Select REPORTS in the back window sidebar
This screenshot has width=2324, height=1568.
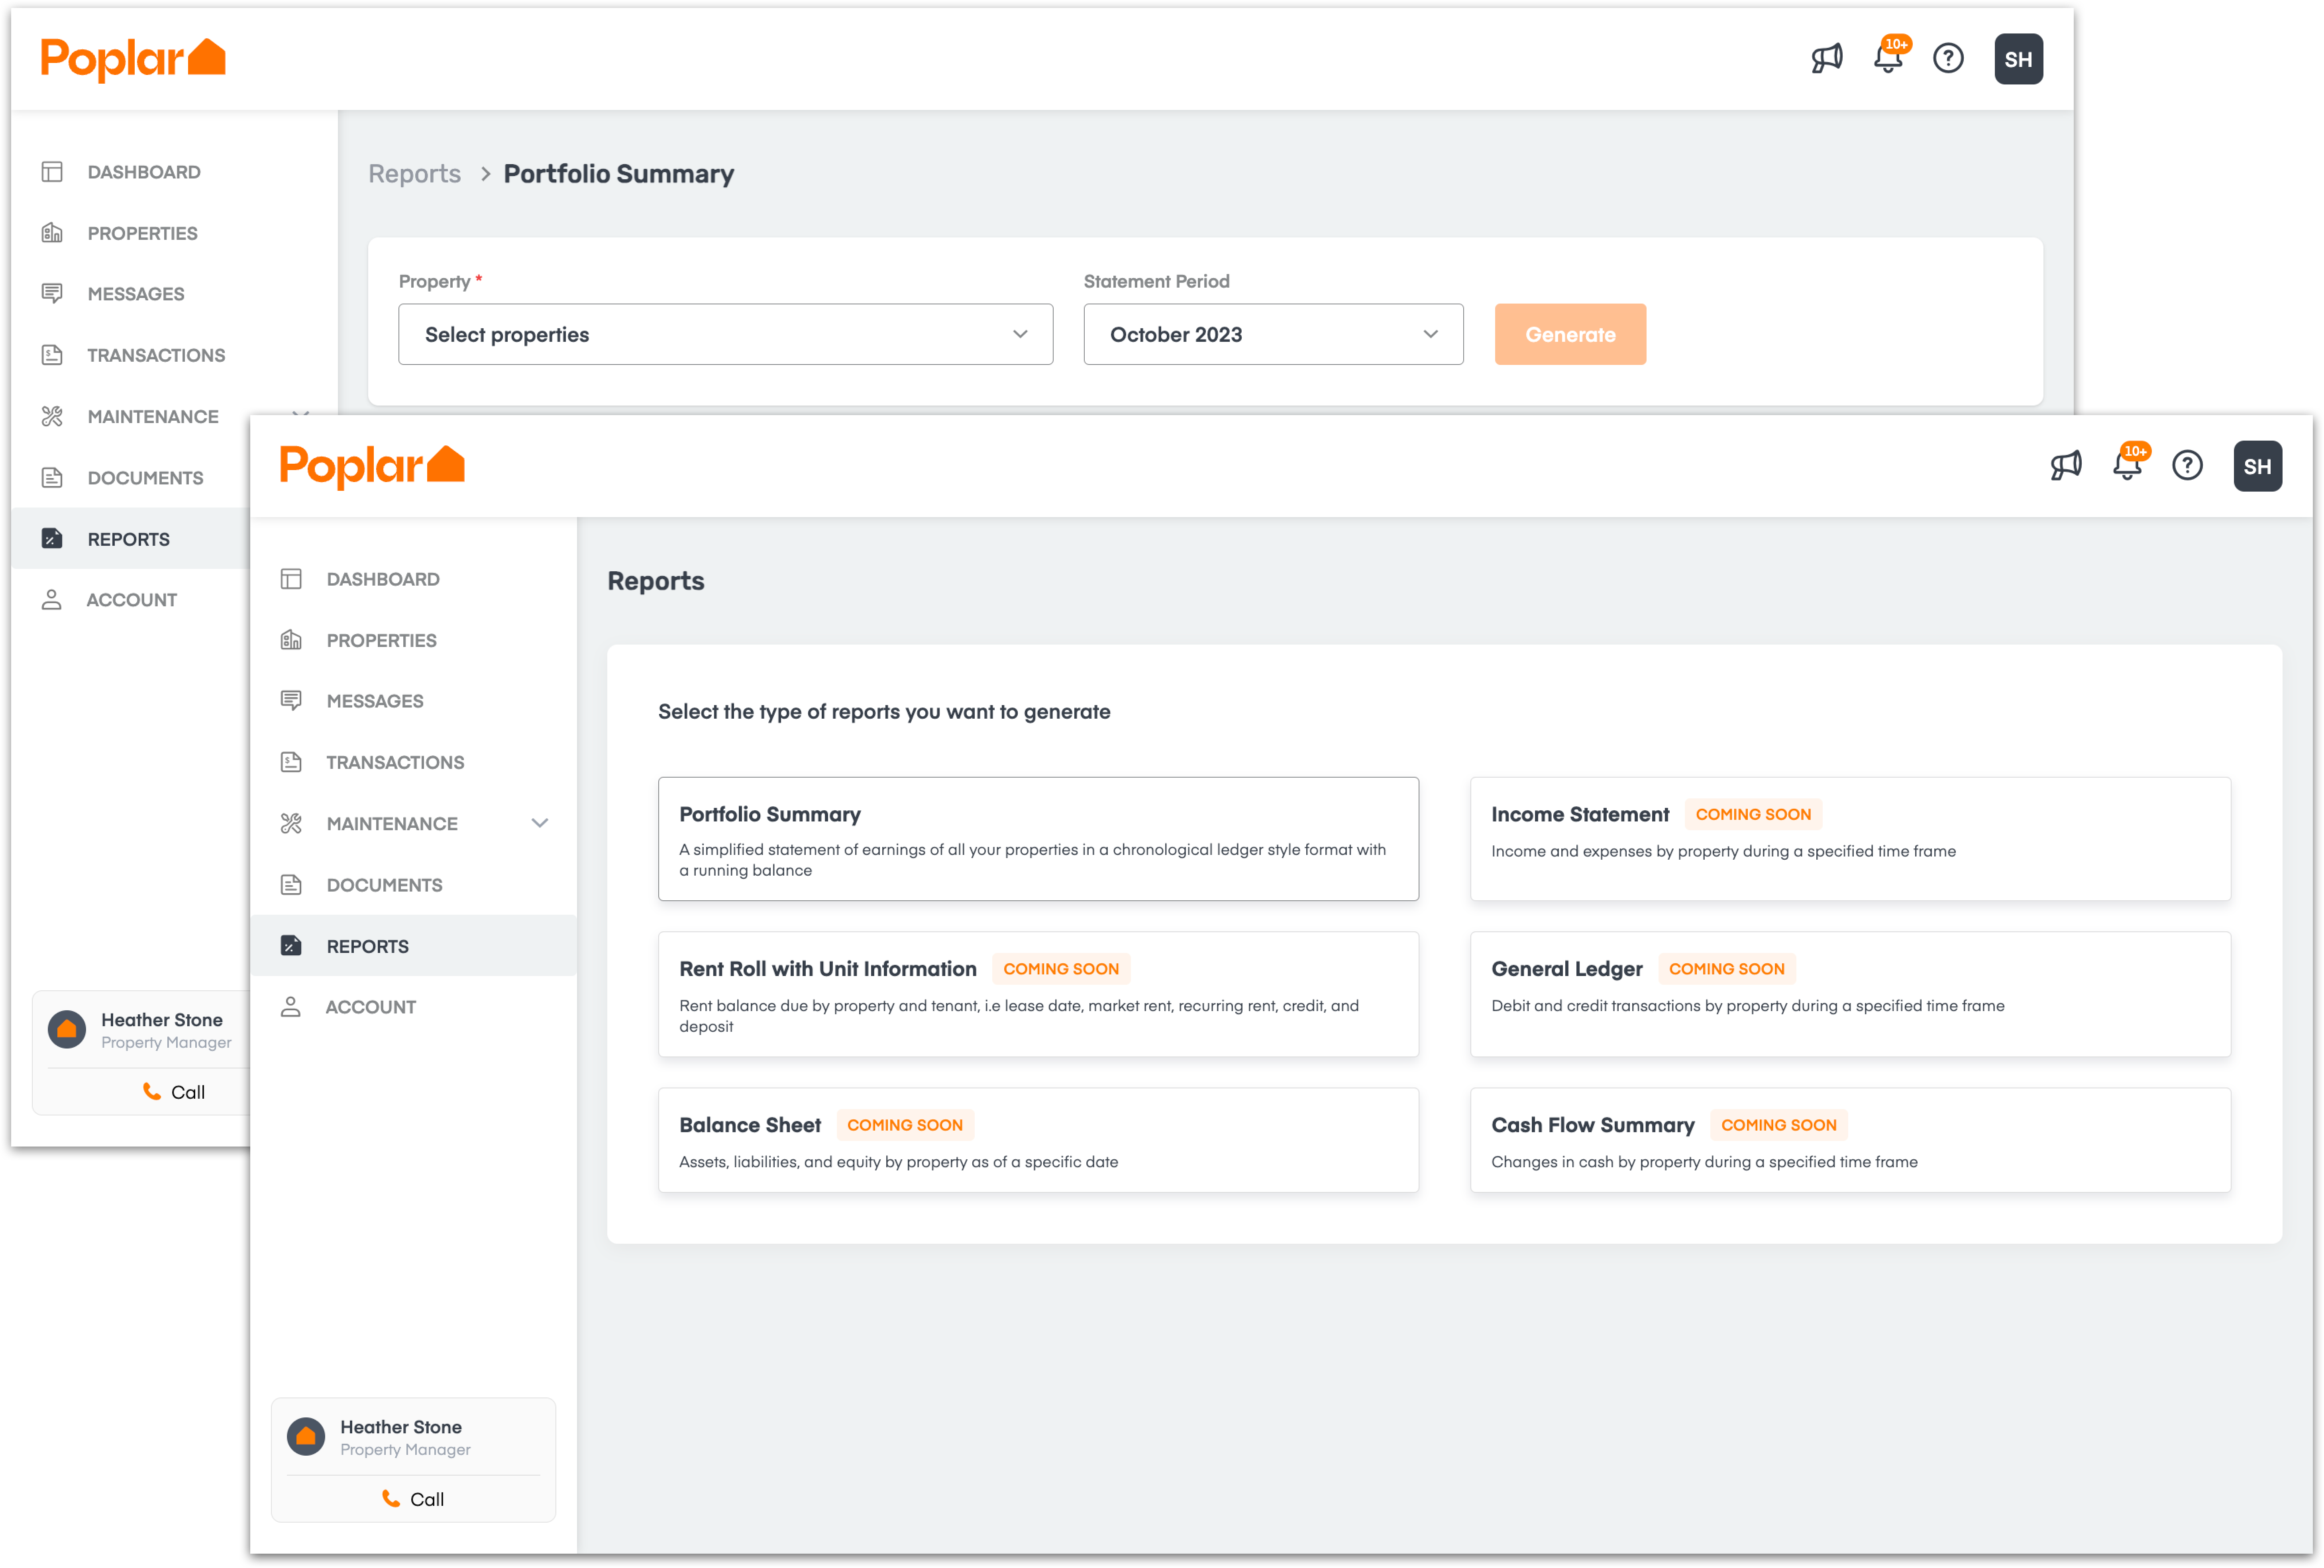130,539
